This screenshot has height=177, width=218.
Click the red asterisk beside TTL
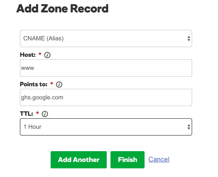[37, 113]
